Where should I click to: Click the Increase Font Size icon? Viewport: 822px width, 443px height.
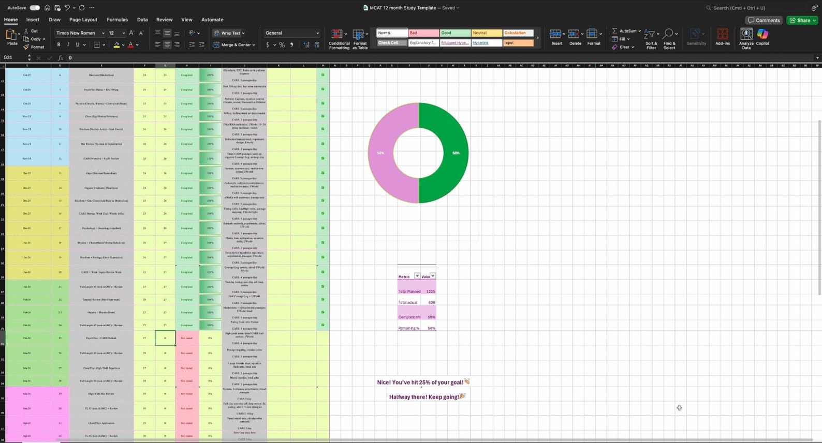pos(131,33)
